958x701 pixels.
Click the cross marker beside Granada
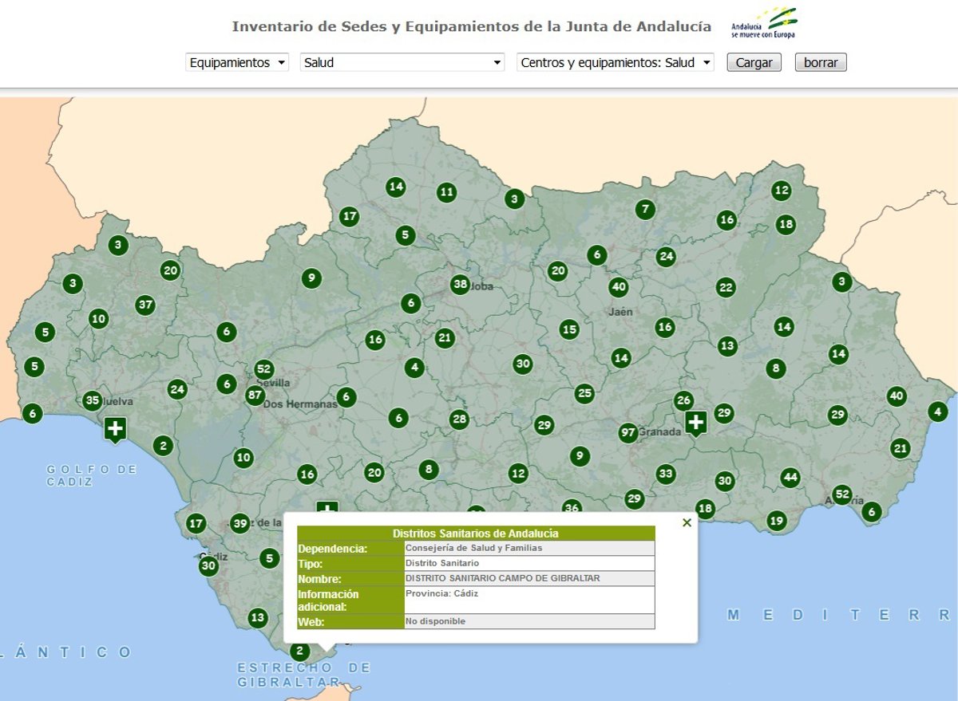(696, 422)
